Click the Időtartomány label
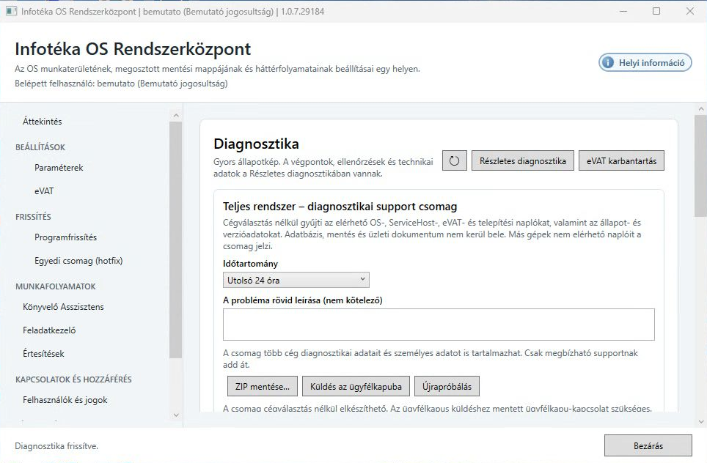This screenshot has width=707, height=463. (250, 264)
